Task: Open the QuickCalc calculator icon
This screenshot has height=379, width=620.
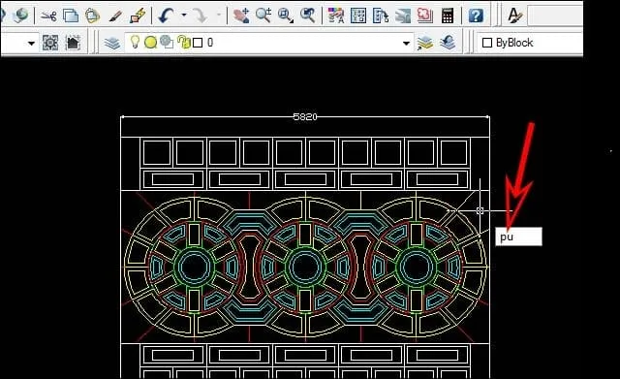Action: 448,16
